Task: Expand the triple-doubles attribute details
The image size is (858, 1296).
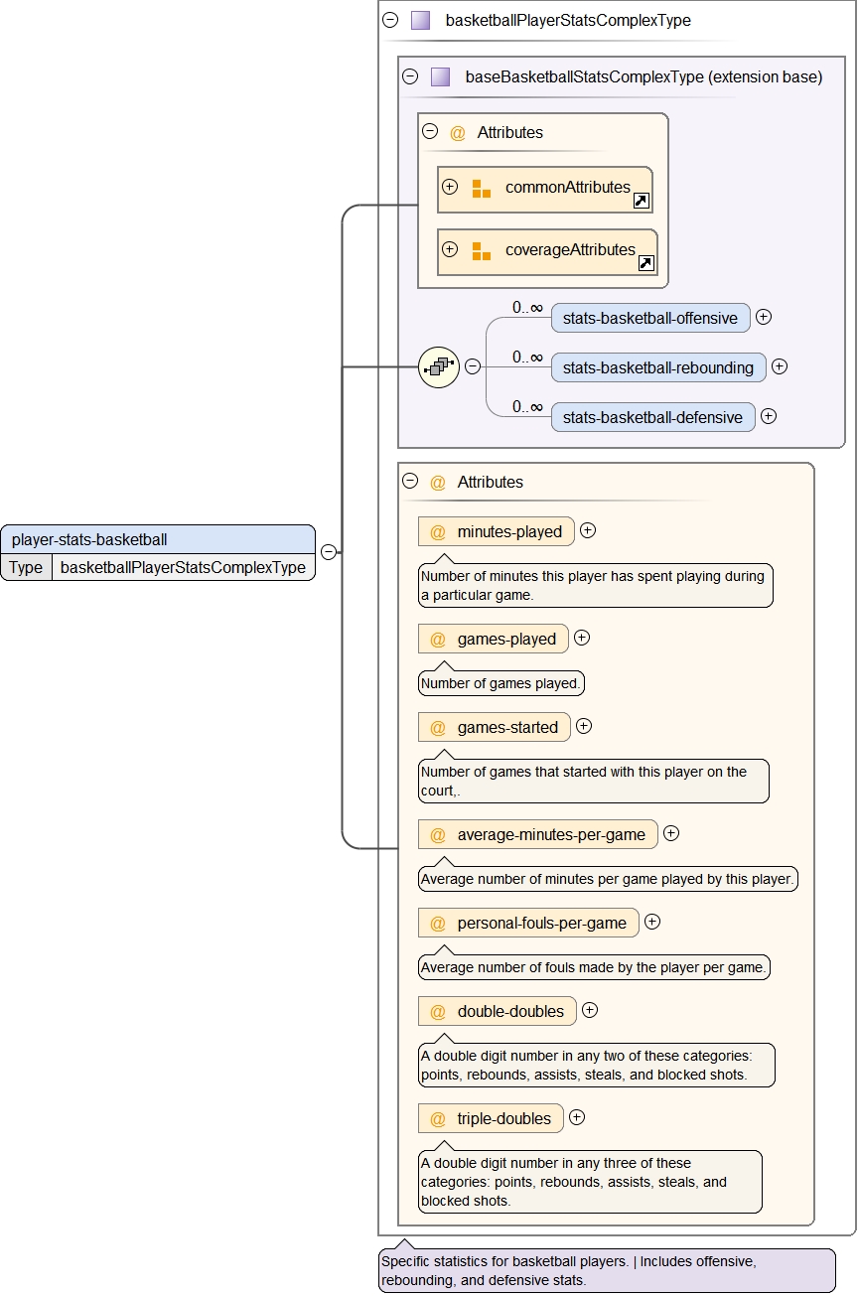Action: [577, 1117]
